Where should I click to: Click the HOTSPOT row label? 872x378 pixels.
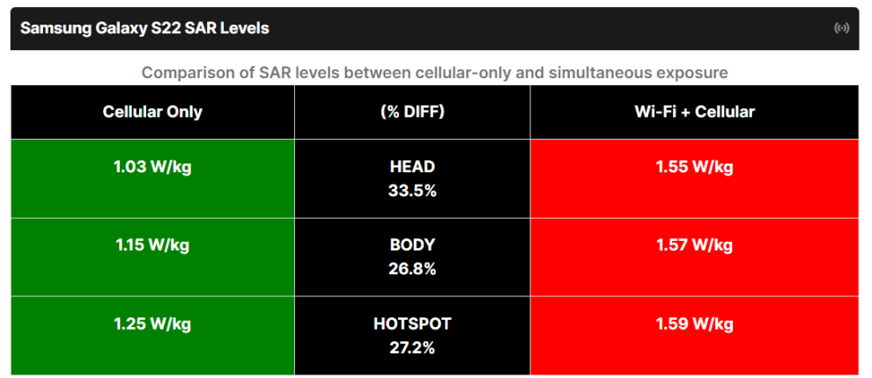click(x=412, y=324)
